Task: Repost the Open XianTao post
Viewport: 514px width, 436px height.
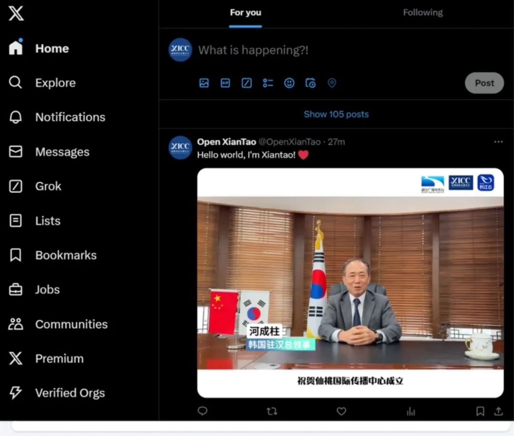Action: [x=272, y=411]
